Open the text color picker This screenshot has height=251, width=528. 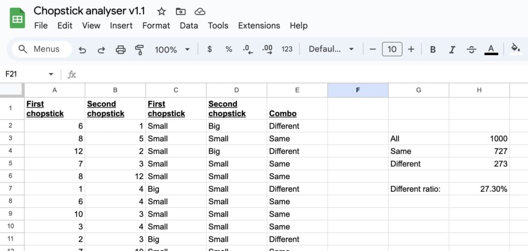point(491,50)
